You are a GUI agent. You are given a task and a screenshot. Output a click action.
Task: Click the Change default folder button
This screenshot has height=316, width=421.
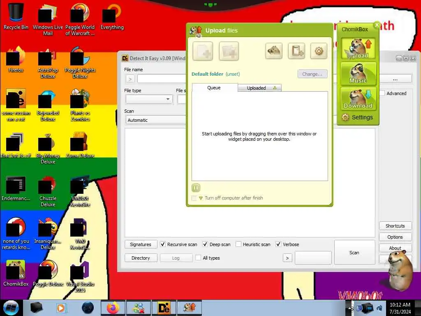pos(312,74)
